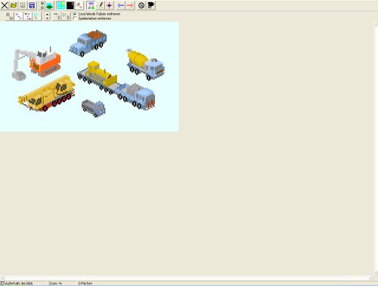Toggle 'Leuchtende Farben entfernen' checkbox
Image resolution: width=378 pixels, height=286 pixels.
(x=75, y=14)
